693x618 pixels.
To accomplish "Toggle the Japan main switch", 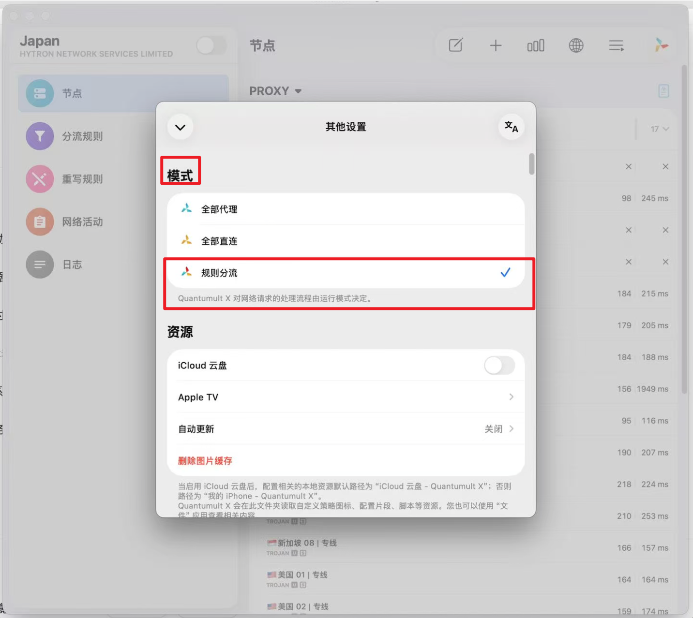I will point(211,46).
